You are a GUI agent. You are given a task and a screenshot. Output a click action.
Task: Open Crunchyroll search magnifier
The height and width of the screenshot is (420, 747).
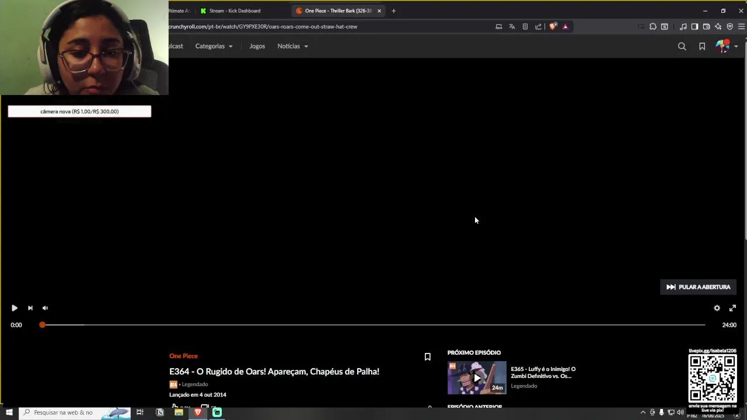coord(682,46)
